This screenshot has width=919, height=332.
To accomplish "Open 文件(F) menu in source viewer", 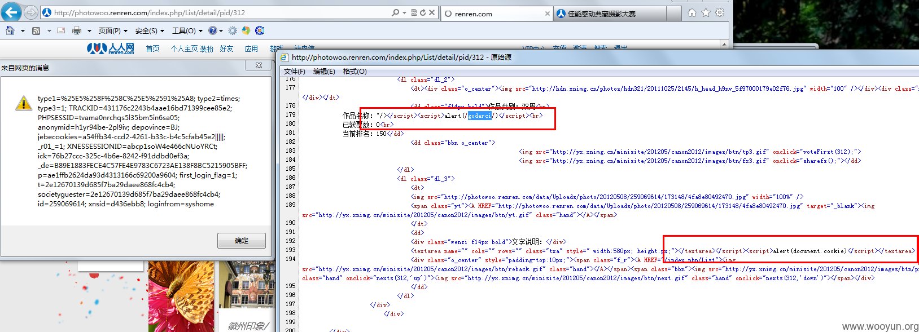I will point(294,72).
